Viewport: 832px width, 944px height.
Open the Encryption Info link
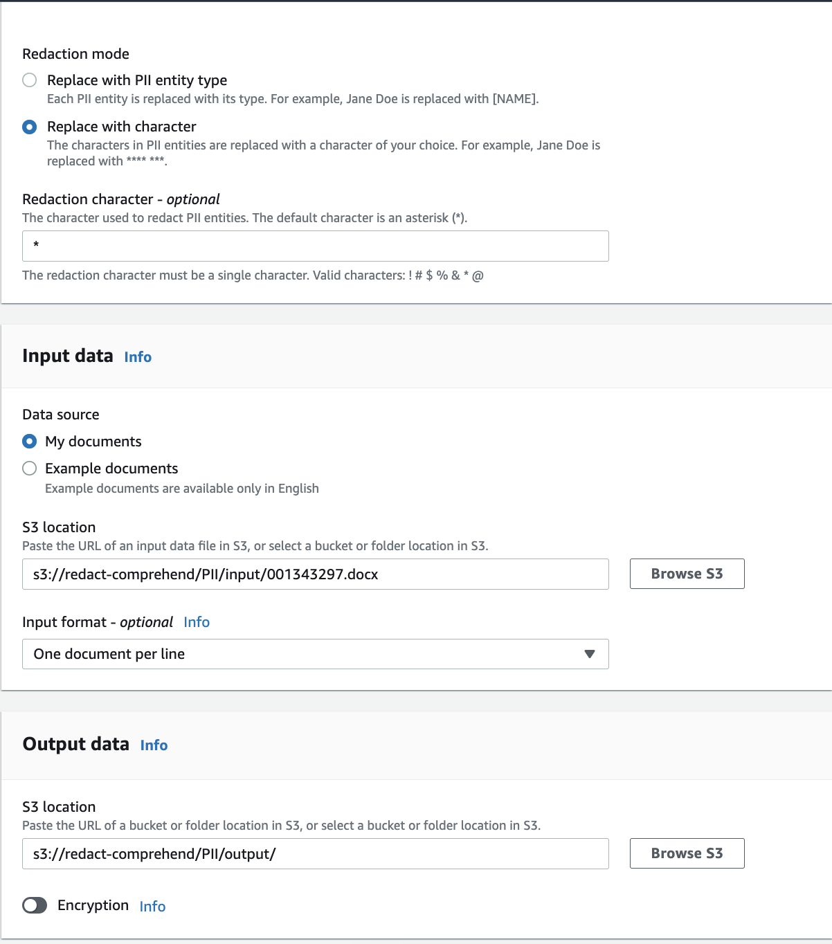[152, 907]
